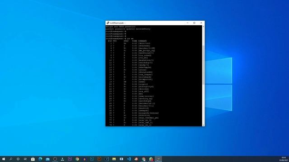Click the '[khungtaskd]' process row
Image resolution: width=289 pixels, height=162 pixels.
coord(131,72)
